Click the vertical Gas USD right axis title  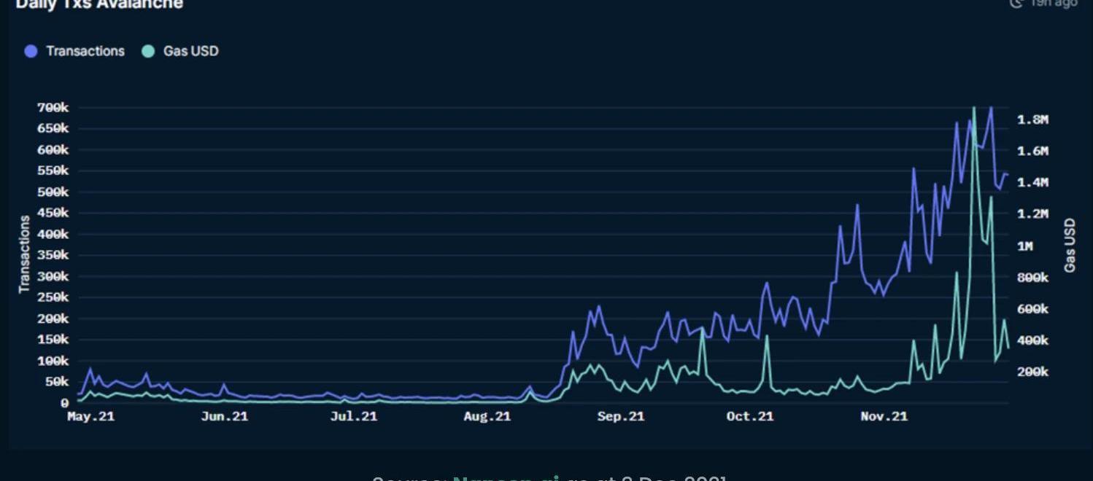click(1070, 245)
